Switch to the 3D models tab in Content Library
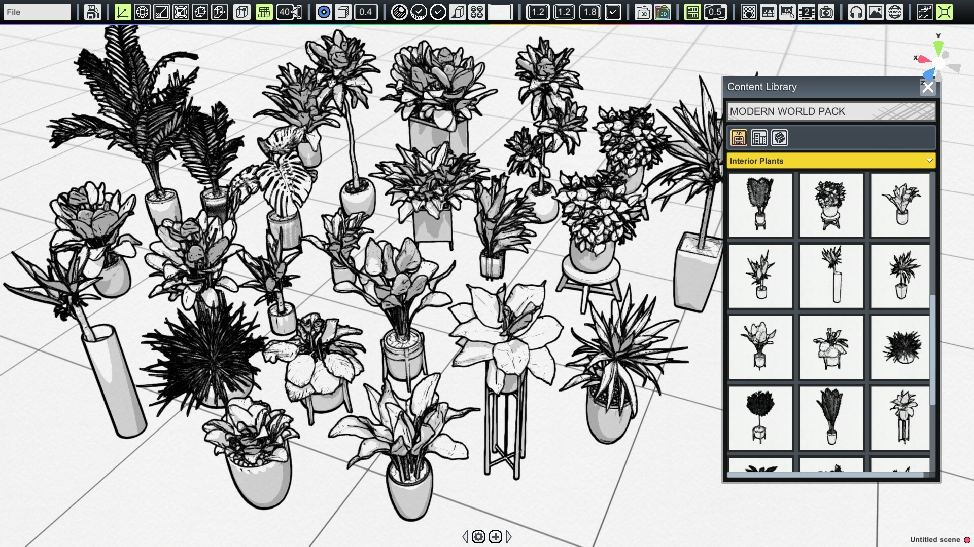974x547 pixels. tap(739, 138)
